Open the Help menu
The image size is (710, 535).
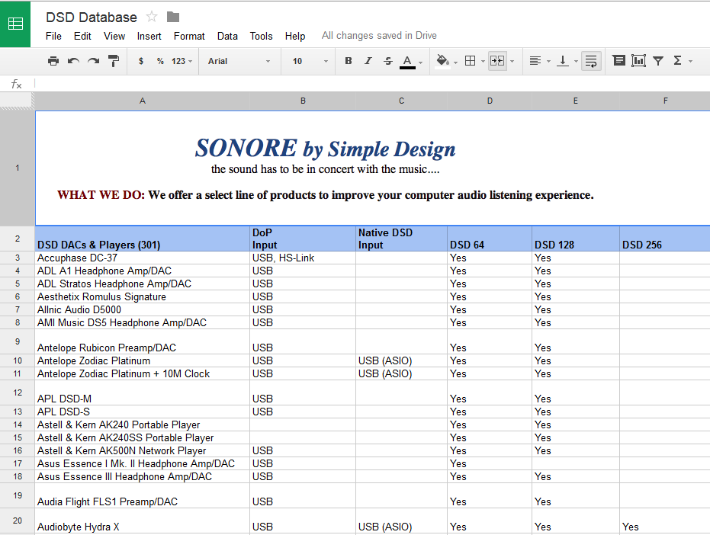pyautogui.click(x=295, y=37)
